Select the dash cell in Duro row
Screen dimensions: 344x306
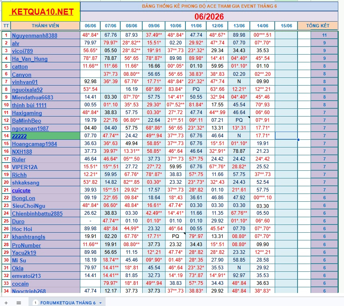[x=90, y=221]
